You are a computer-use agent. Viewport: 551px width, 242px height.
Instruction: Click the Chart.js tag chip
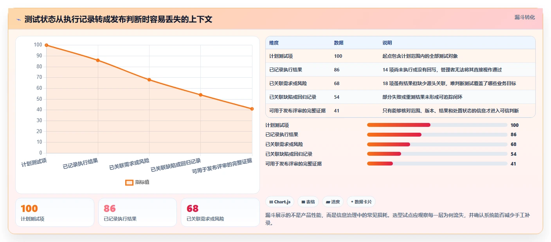point(280,202)
